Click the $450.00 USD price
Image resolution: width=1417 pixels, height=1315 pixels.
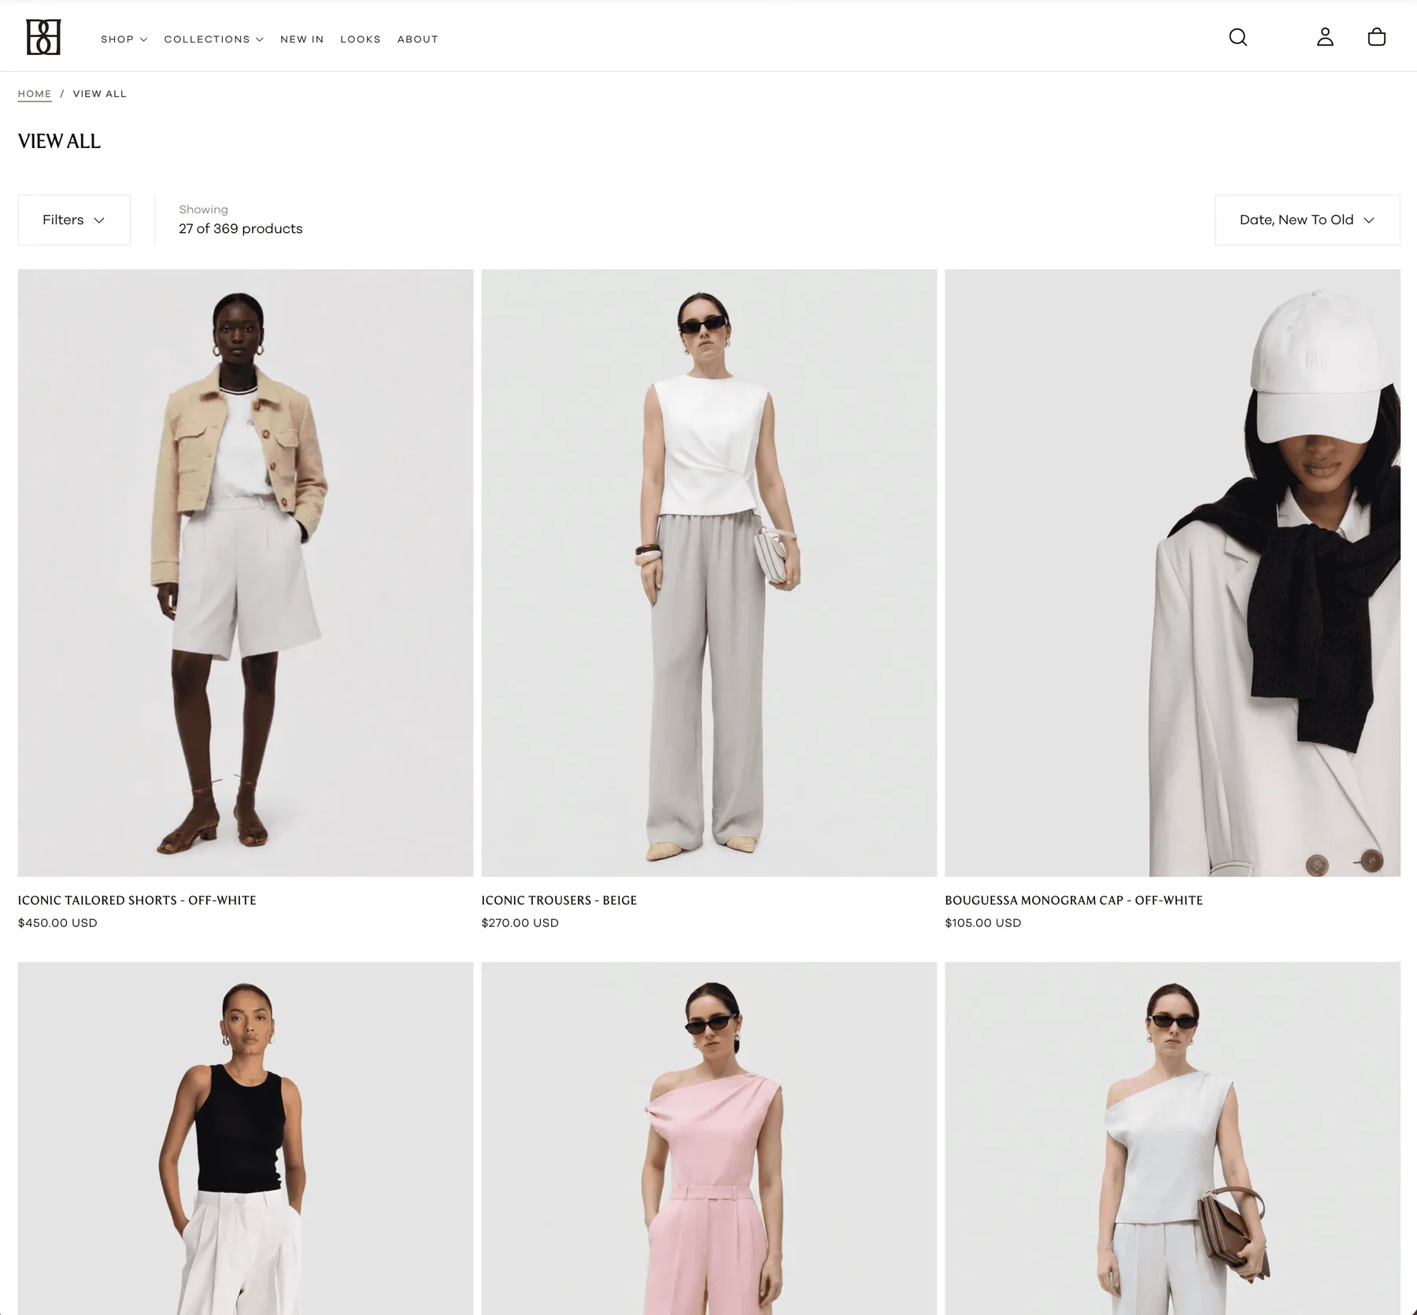(x=57, y=923)
